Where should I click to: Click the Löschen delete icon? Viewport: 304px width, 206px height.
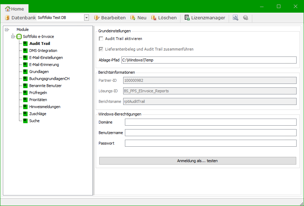coord(154,18)
